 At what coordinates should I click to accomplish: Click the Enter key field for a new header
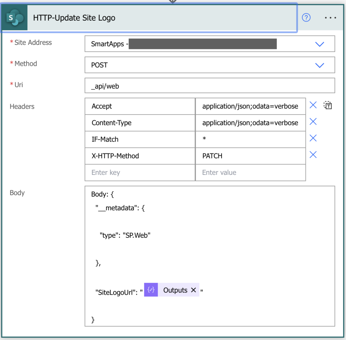140,172
